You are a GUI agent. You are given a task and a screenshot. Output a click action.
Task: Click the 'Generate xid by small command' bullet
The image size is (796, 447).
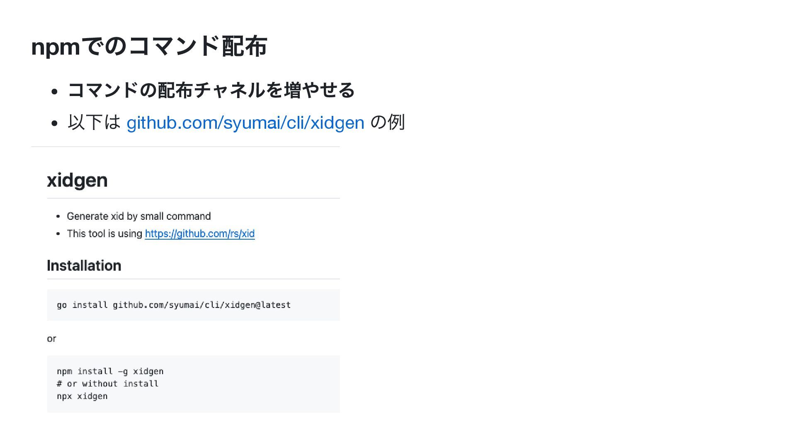click(139, 216)
